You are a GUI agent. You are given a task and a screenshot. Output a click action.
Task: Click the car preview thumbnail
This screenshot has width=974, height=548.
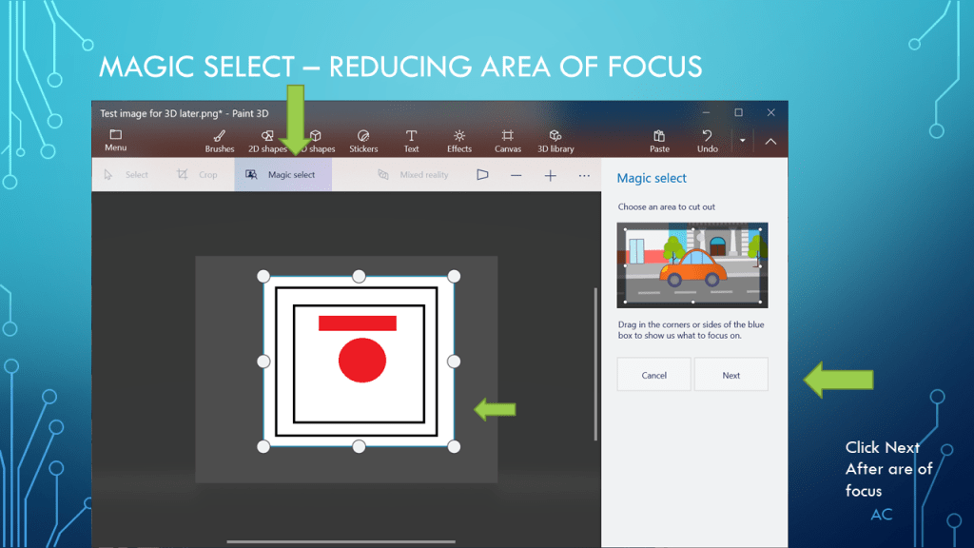(x=692, y=264)
